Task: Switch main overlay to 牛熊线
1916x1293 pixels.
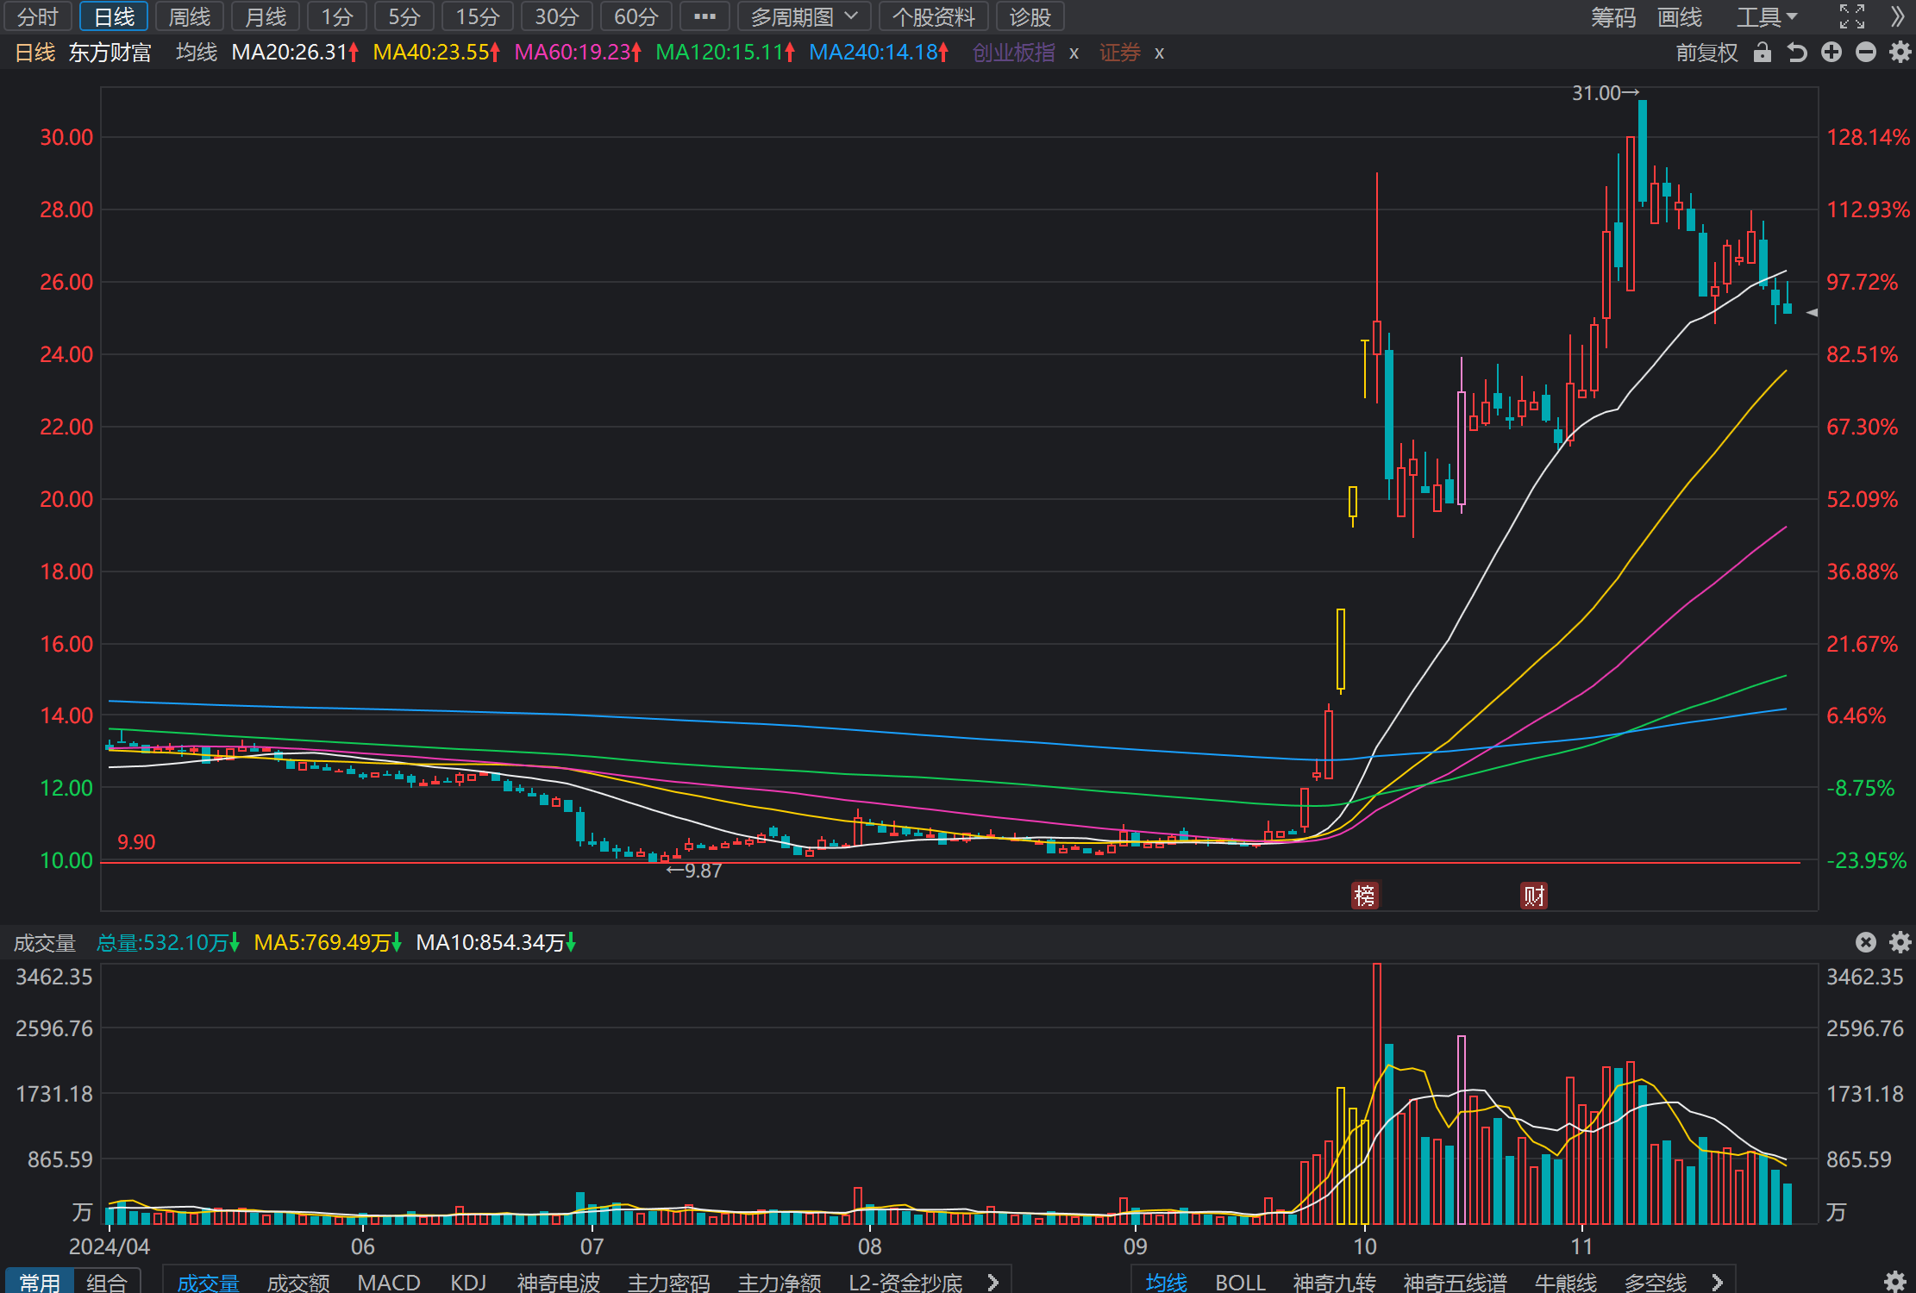Action: click(1565, 1283)
